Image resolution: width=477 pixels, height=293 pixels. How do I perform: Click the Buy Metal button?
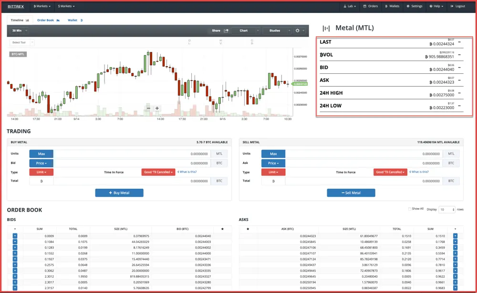[x=119, y=192]
